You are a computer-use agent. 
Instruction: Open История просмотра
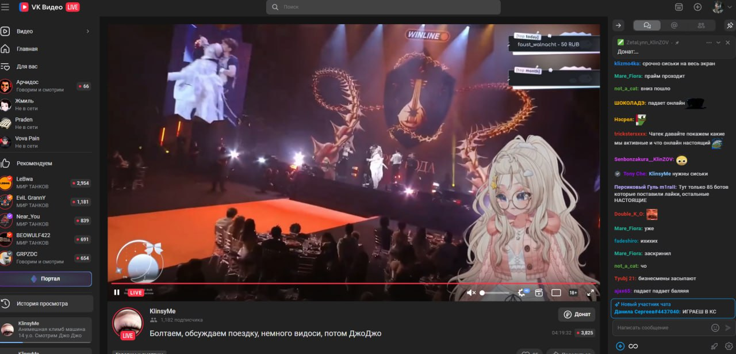pos(46,303)
